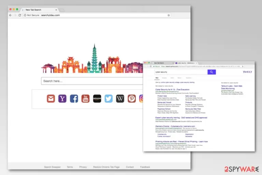Open the Wikipedia shortcut icon
Viewport: 262px width, 175px height.
pos(120,99)
